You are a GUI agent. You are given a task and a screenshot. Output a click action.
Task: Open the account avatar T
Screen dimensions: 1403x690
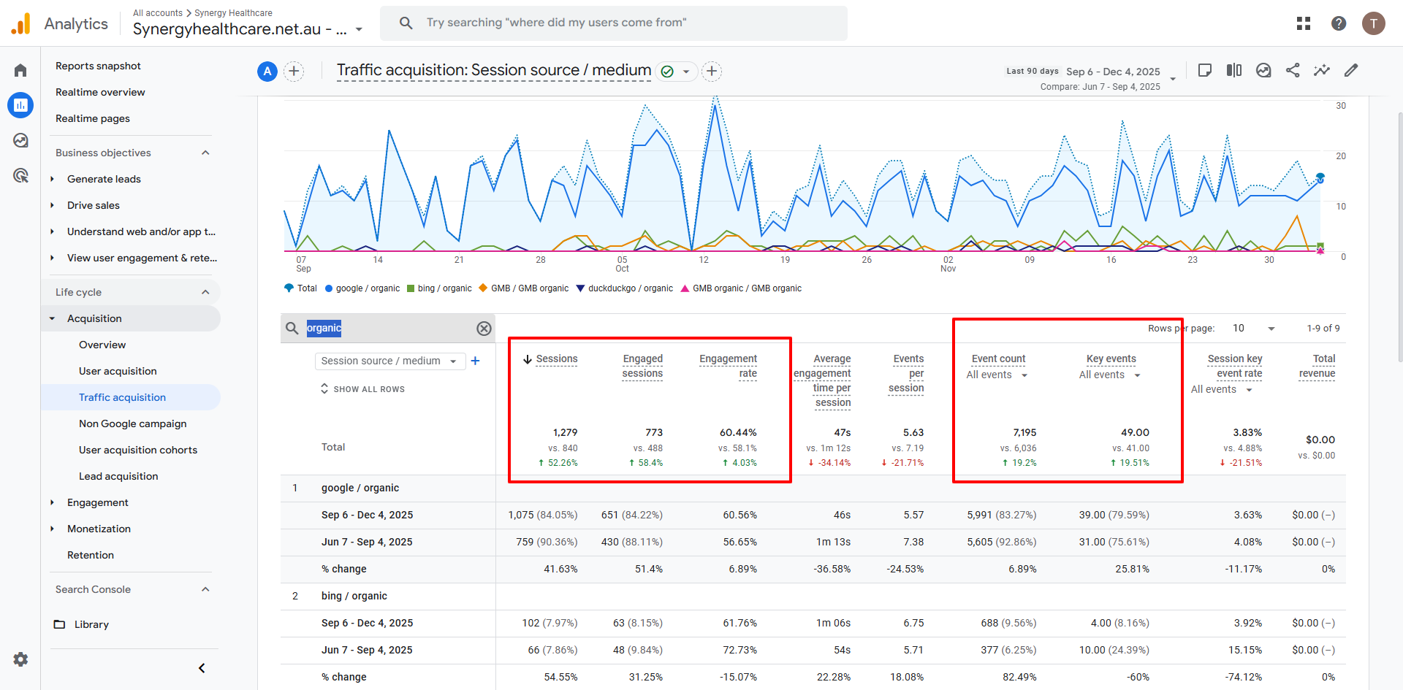tap(1374, 23)
